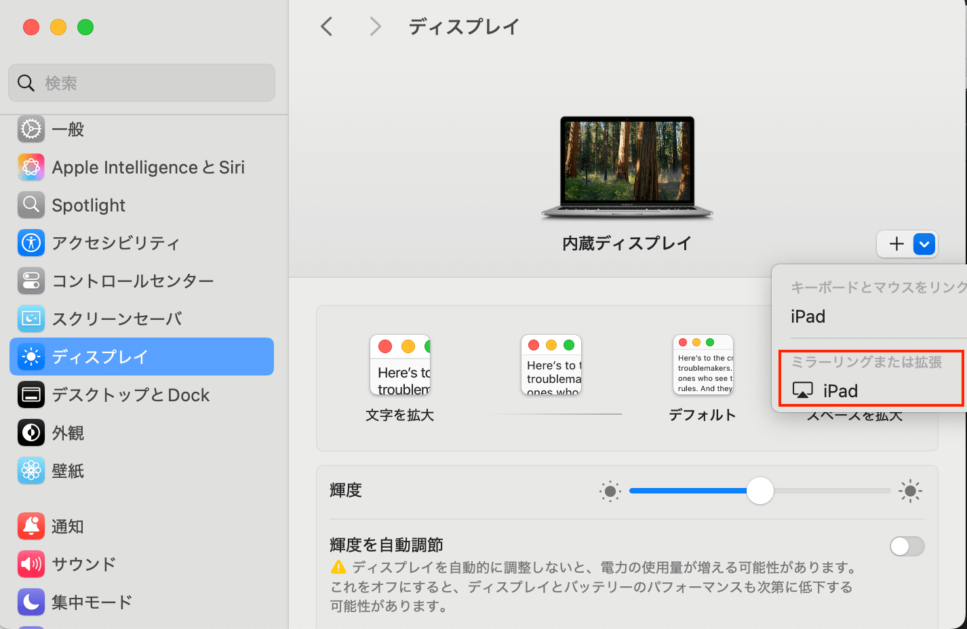Click inside the 検索 search field
Viewport: 967px width, 629px height.
pos(141,82)
